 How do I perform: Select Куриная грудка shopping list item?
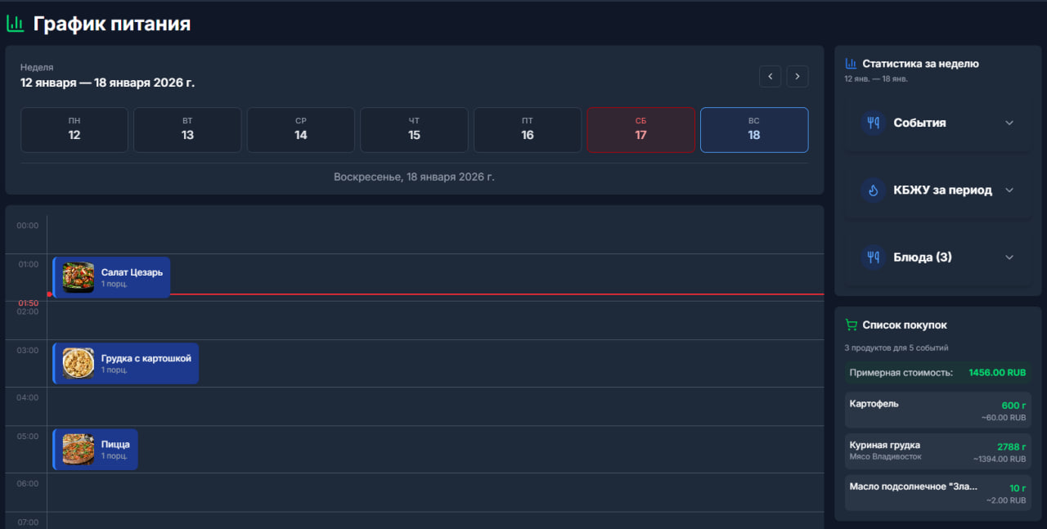(x=937, y=451)
